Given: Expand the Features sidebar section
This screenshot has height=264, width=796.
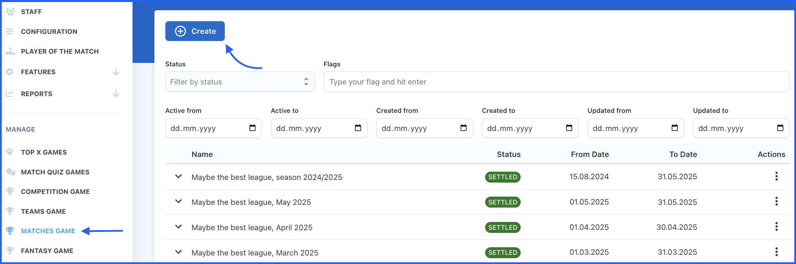Looking at the screenshot, I should pyautogui.click(x=116, y=72).
